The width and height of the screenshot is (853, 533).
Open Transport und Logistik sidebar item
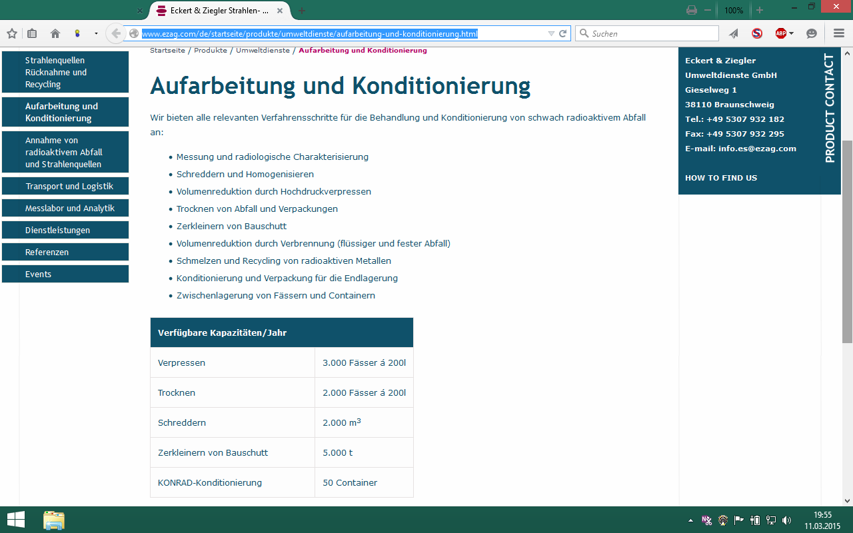(x=65, y=186)
